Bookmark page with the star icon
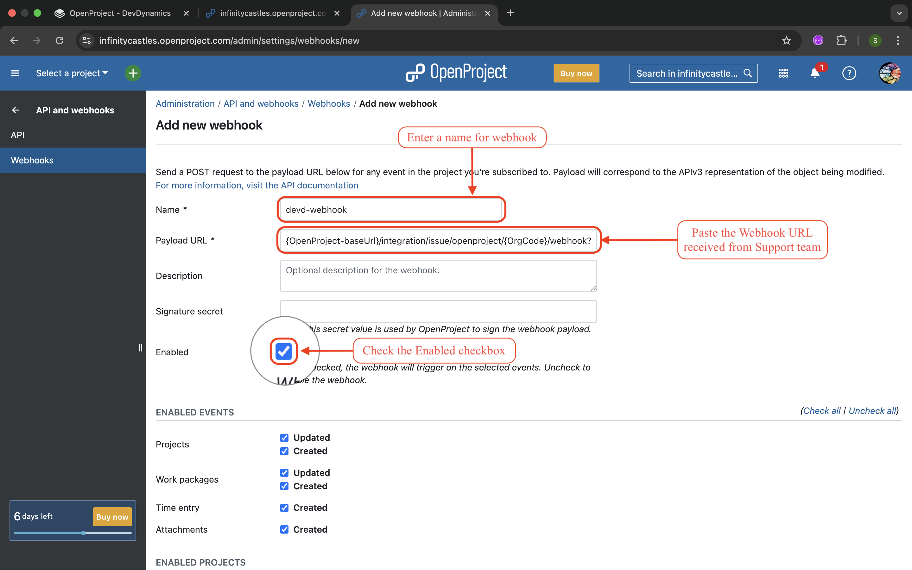 coord(786,40)
